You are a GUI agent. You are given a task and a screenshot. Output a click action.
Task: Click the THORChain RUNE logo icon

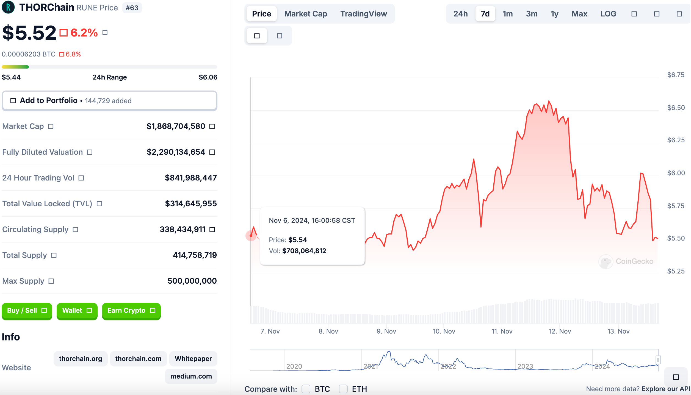click(x=8, y=7)
